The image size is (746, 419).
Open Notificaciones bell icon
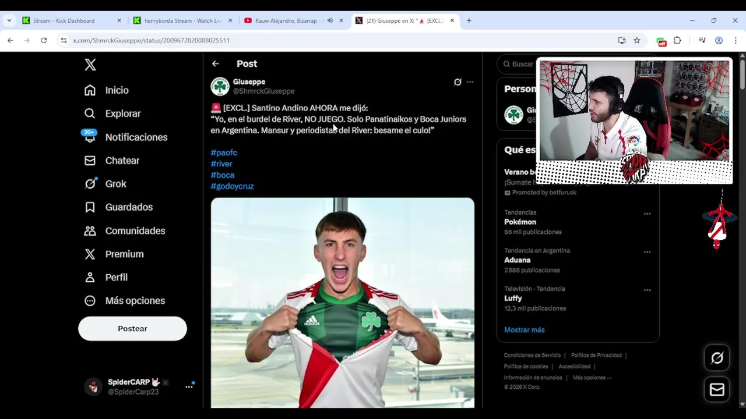point(90,137)
